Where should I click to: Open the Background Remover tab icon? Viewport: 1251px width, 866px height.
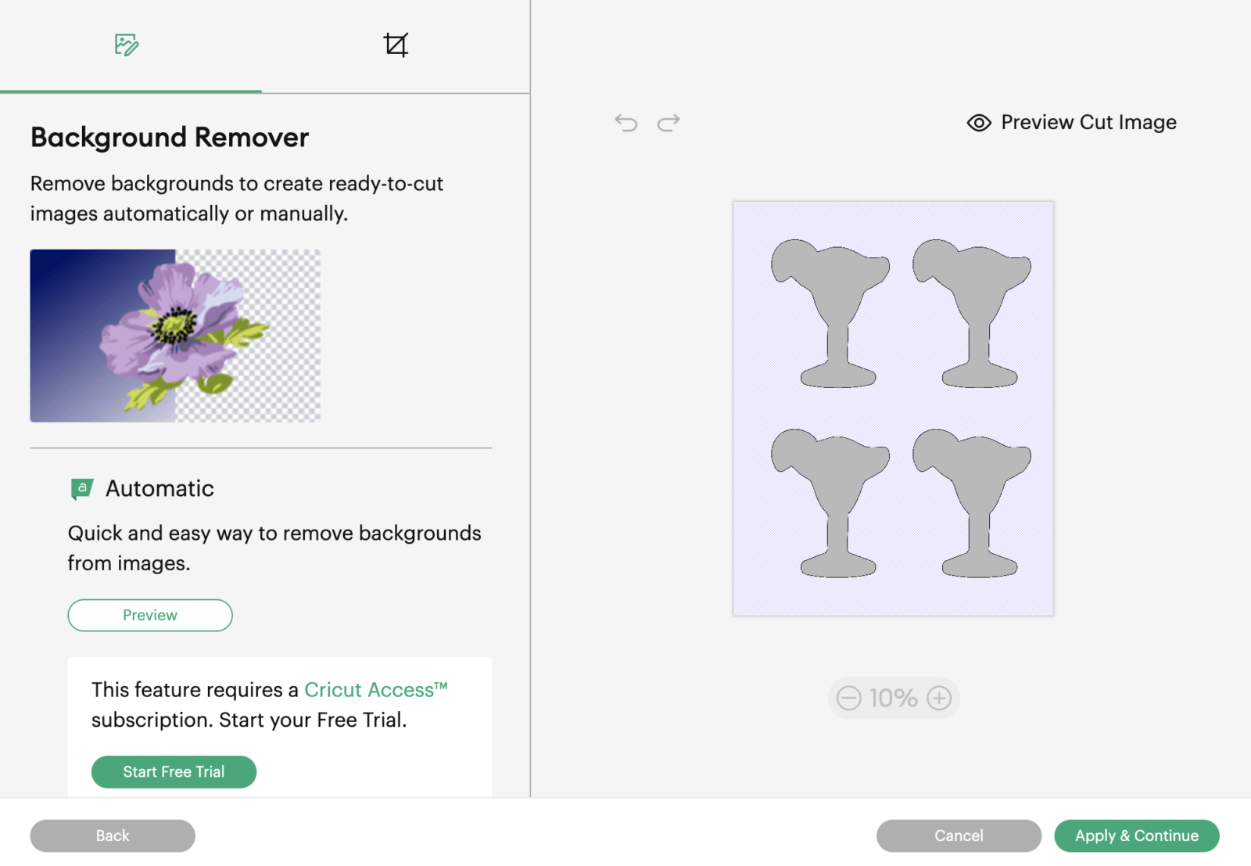(x=126, y=45)
